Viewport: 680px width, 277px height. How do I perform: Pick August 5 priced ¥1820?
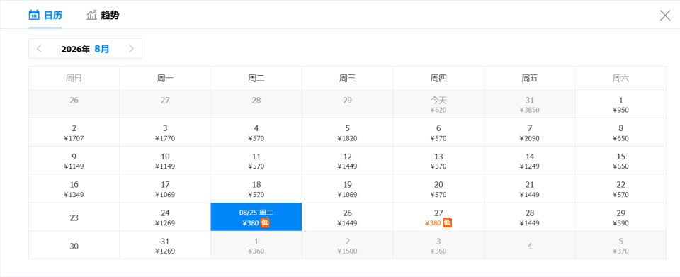tap(347, 132)
